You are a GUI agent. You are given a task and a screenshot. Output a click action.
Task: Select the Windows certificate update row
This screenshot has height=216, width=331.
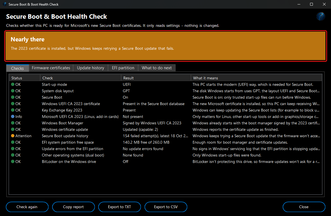coord(165,129)
